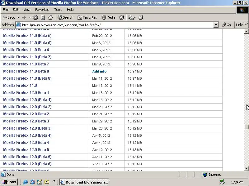249x186 pixels.
Task: Open the Back history dropdown arrow
Action: [18, 17]
